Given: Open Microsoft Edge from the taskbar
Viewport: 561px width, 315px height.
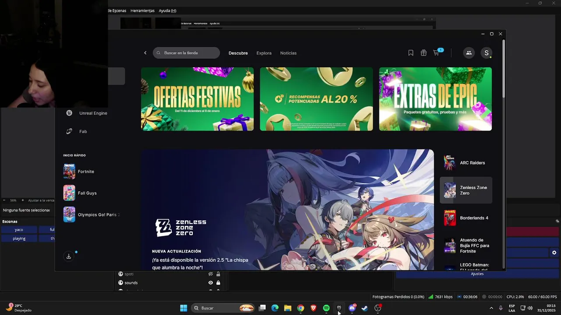Looking at the screenshot, I should pos(275,308).
